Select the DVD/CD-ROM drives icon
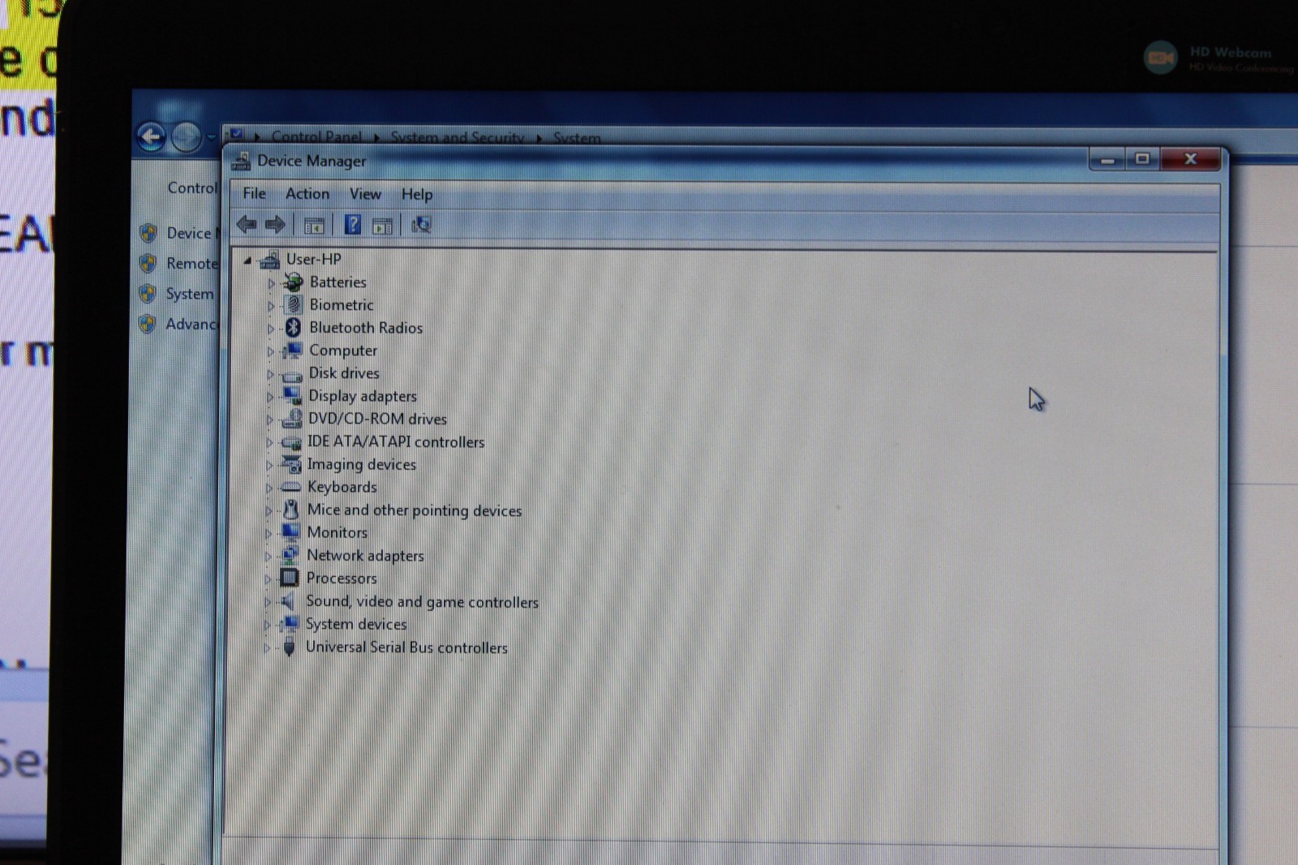The width and height of the screenshot is (1298, 865). tap(291, 419)
